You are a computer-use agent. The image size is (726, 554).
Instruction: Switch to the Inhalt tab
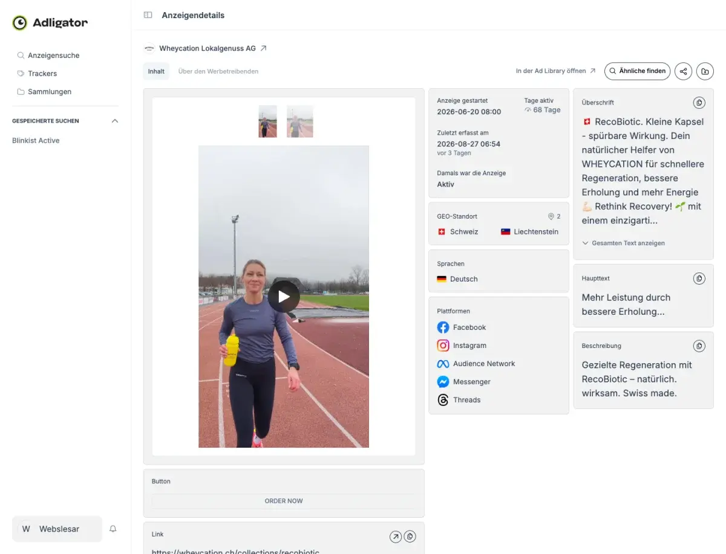[x=156, y=71]
